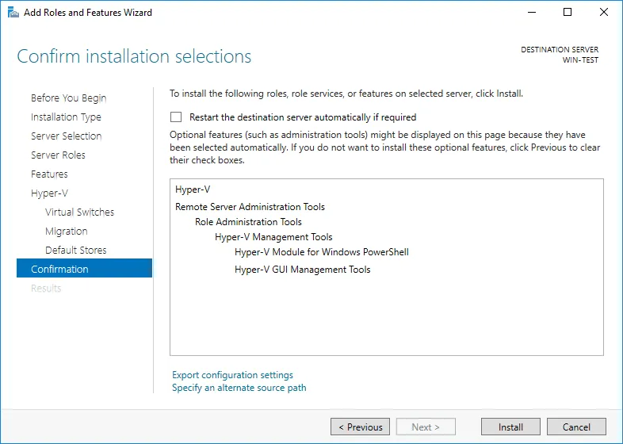Open the Features step in sidebar

(49, 174)
